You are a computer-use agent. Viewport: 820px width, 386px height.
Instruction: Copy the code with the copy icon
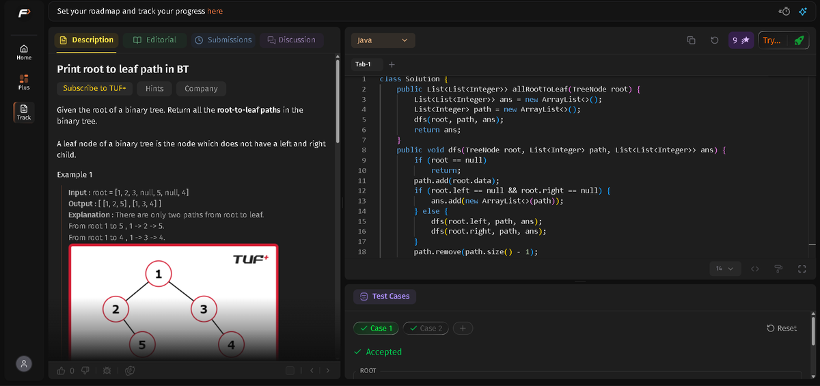tap(692, 40)
